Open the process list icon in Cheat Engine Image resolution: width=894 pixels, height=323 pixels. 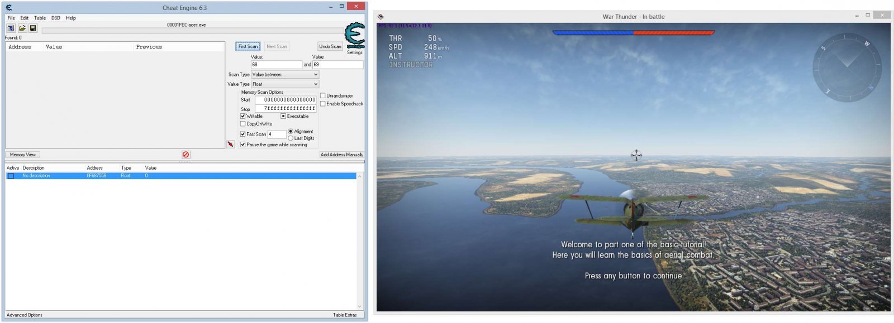click(11, 28)
